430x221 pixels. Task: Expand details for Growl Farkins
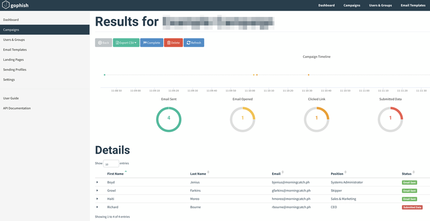click(97, 191)
